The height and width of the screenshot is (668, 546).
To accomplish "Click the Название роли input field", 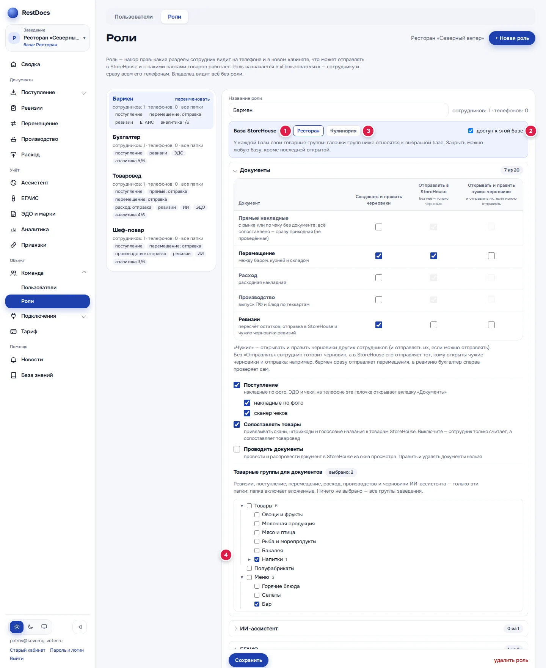I will (x=339, y=110).
